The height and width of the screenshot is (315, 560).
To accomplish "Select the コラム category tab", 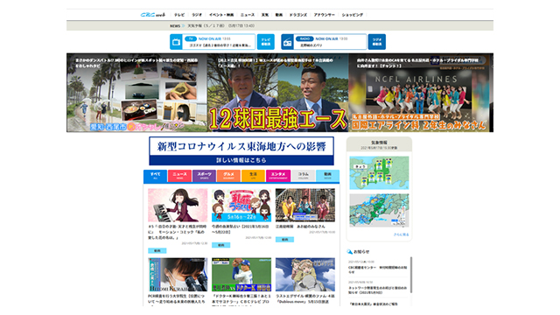I will click(303, 176).
